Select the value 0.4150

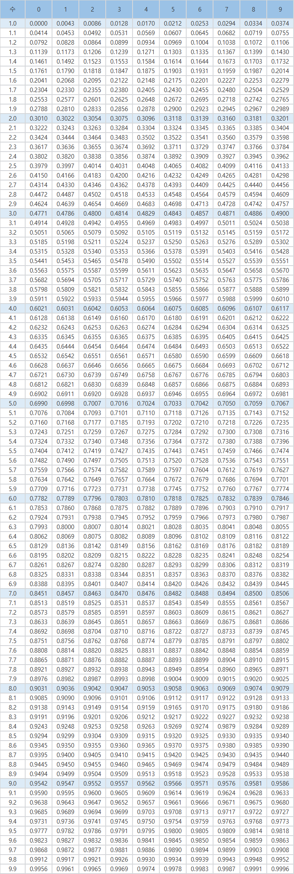click(x=39, y=176)
